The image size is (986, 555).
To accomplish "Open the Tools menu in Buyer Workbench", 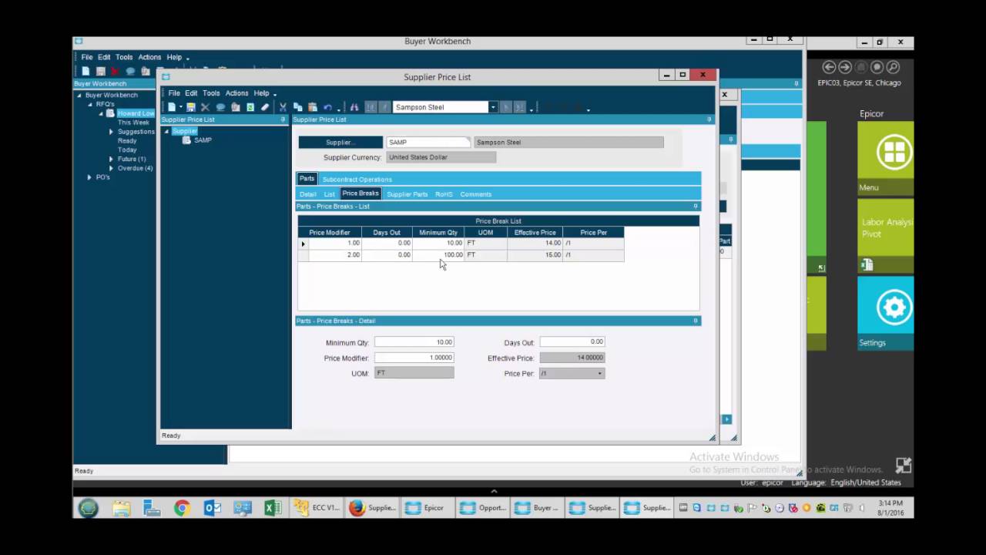I will point(124,58).
